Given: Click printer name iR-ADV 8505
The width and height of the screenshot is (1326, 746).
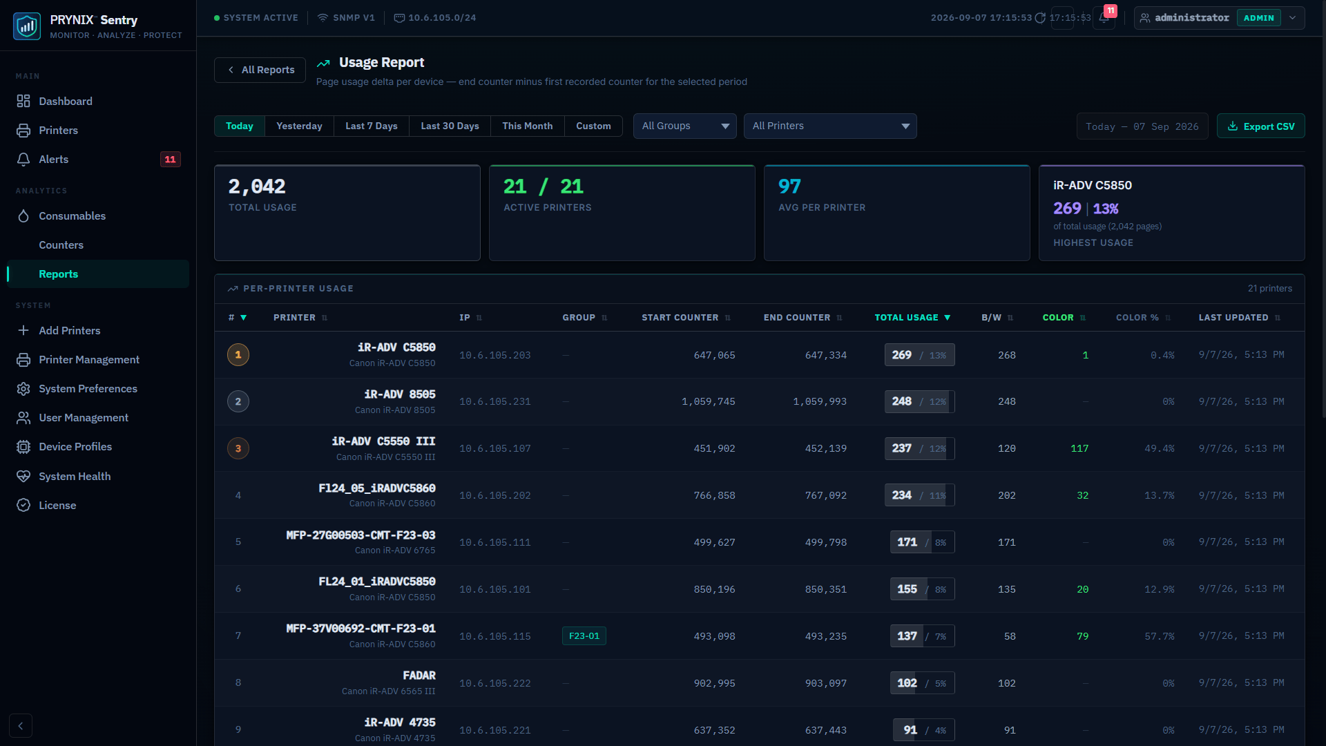Looking at the screenshot, I should 400,394.
